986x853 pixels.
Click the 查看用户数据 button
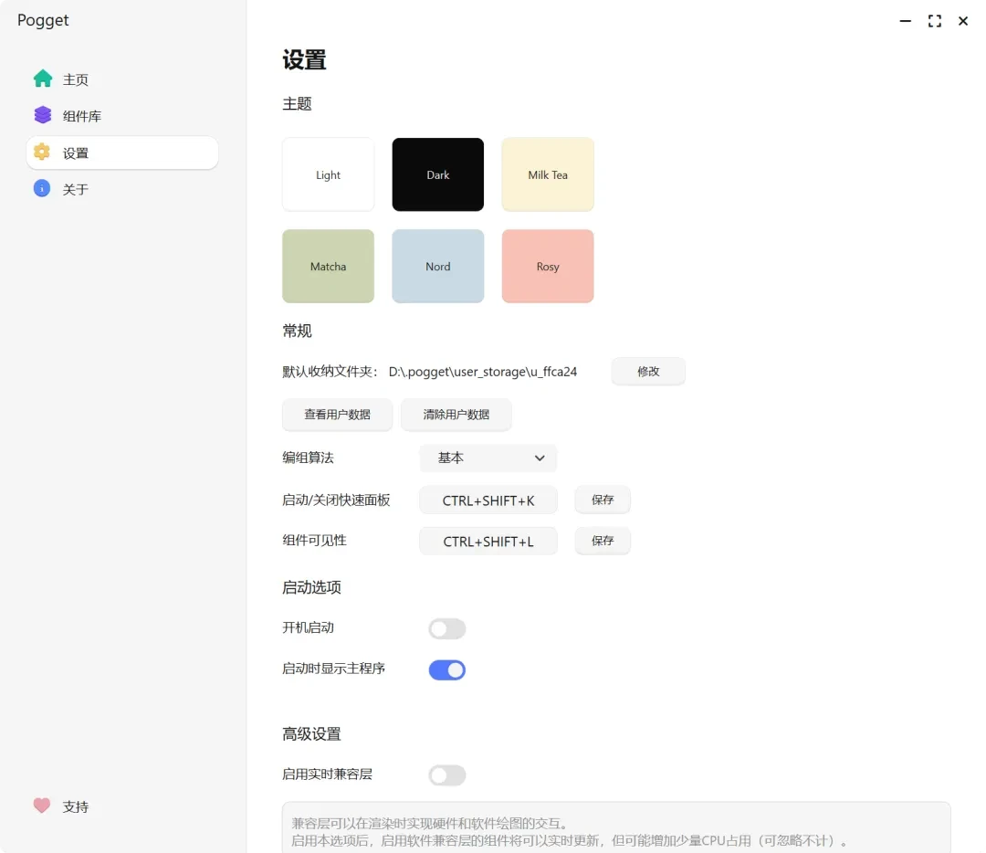337,414
